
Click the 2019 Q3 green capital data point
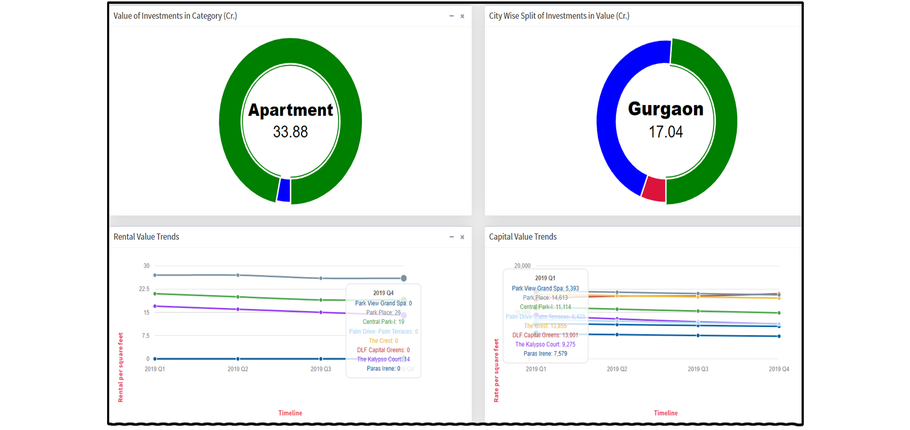pos(698,311)
